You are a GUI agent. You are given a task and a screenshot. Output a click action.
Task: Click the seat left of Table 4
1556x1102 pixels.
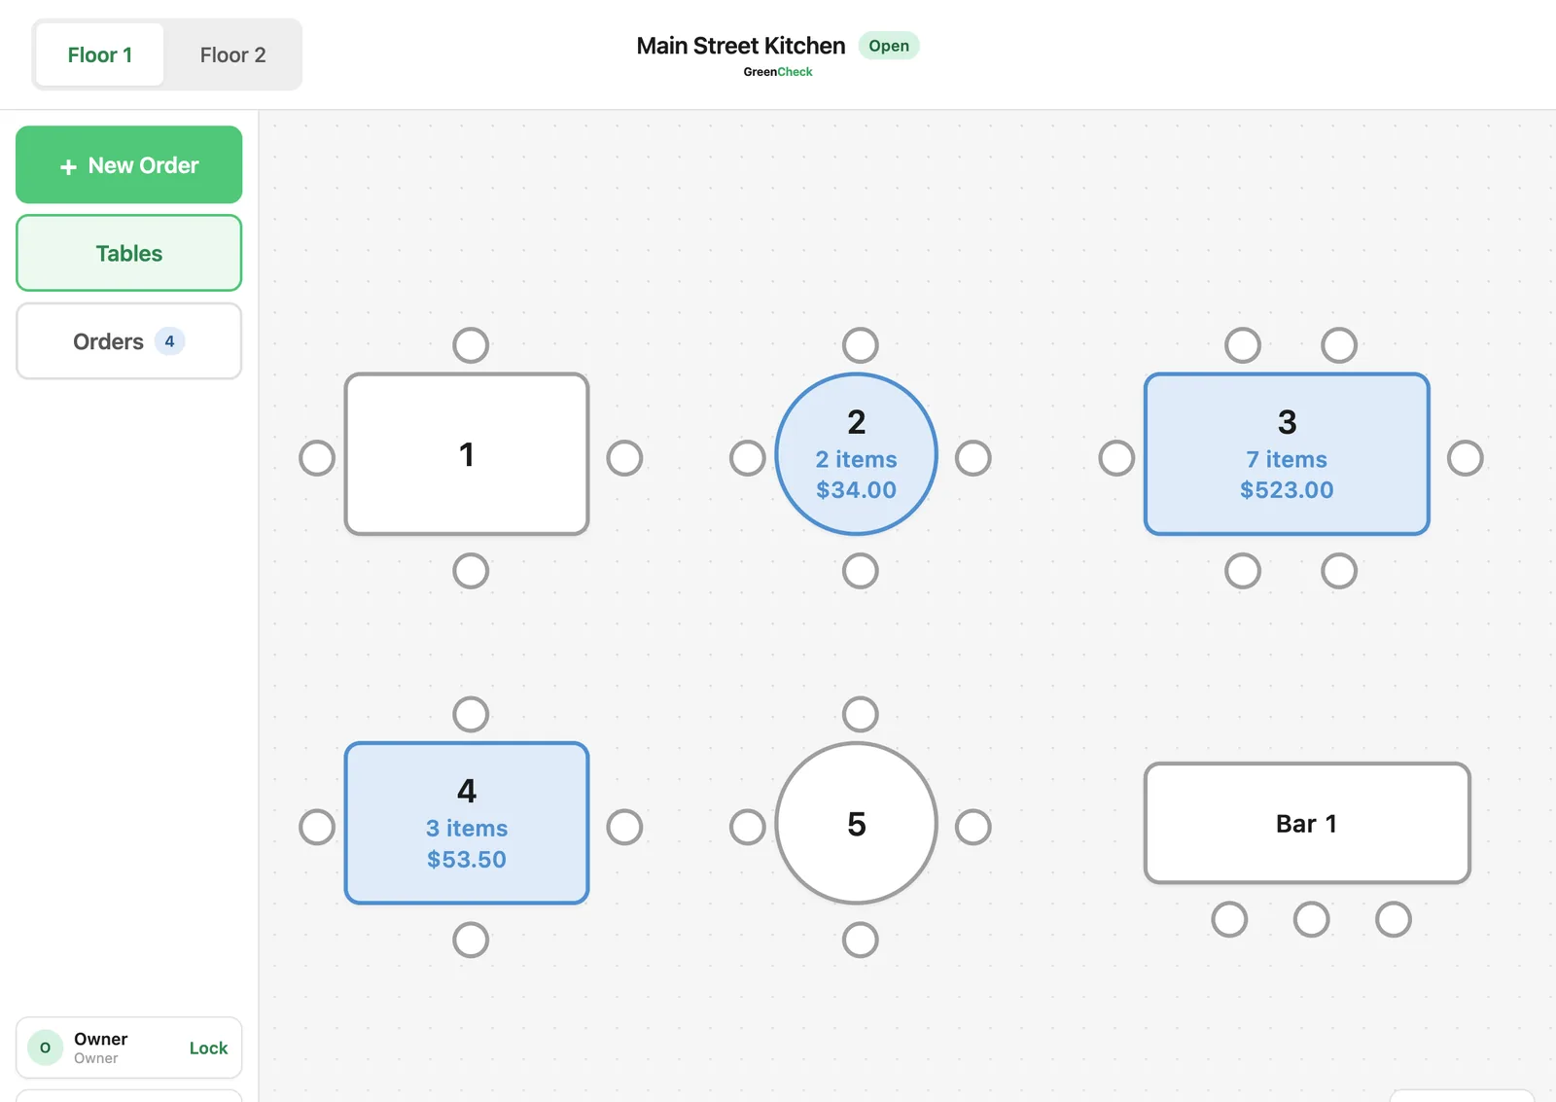[317, 827]
